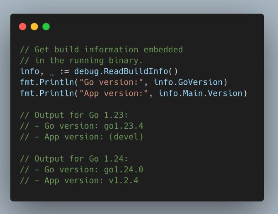This screenshot has height=214, width=278.
Task: Click the 'v1.2.4' app version comment
Action: [x=124, y=181]
